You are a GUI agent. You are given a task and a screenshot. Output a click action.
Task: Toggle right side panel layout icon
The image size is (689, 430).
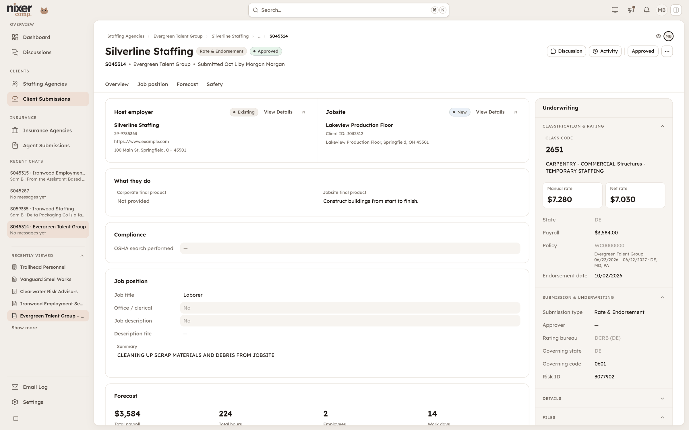pos(676,10)
